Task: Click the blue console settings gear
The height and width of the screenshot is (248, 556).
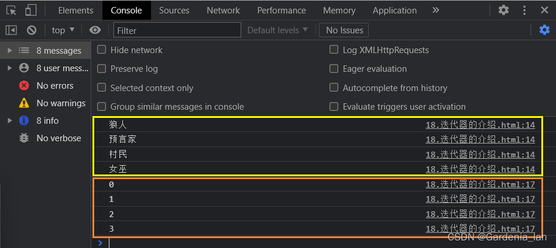Action: tap(544, 30)
